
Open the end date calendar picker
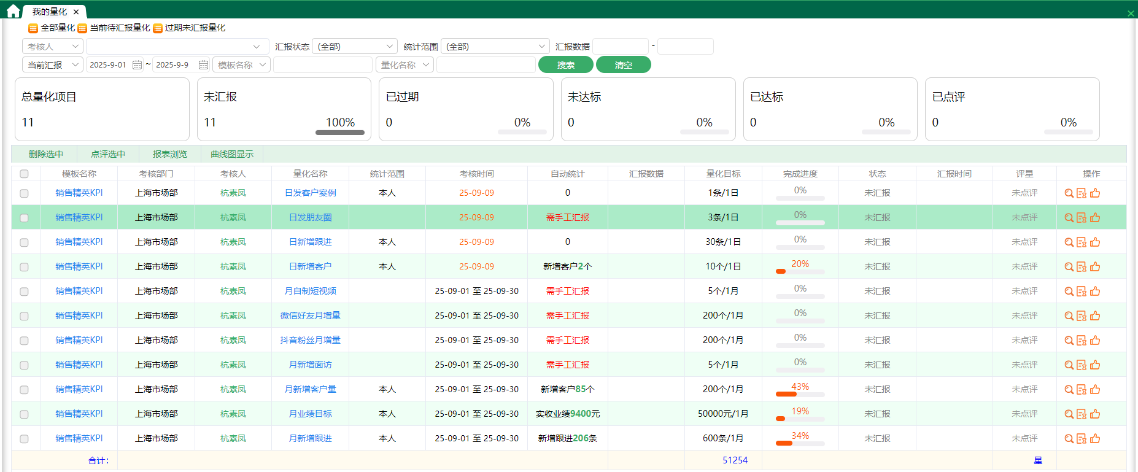coord(203,65)
